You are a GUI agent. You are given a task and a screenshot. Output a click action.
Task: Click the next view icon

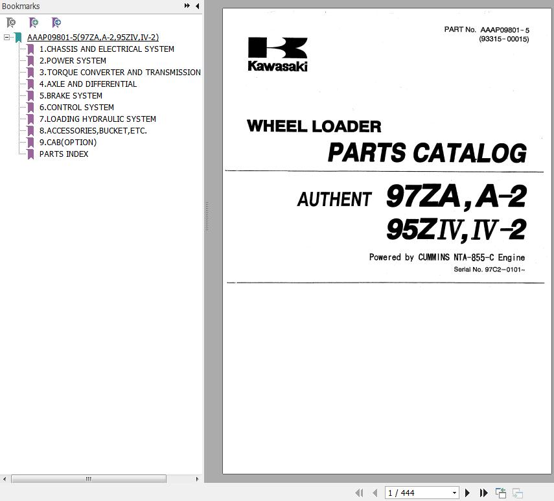coord(518,493)
